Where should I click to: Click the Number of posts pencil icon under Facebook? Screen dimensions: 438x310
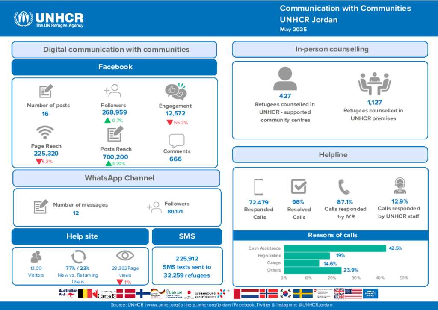point(45,91)
